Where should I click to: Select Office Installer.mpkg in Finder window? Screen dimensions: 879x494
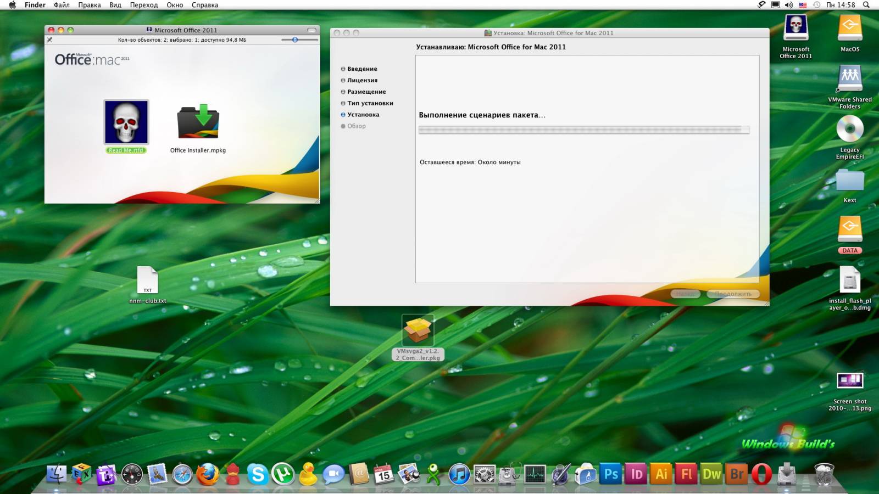(198, 128)
